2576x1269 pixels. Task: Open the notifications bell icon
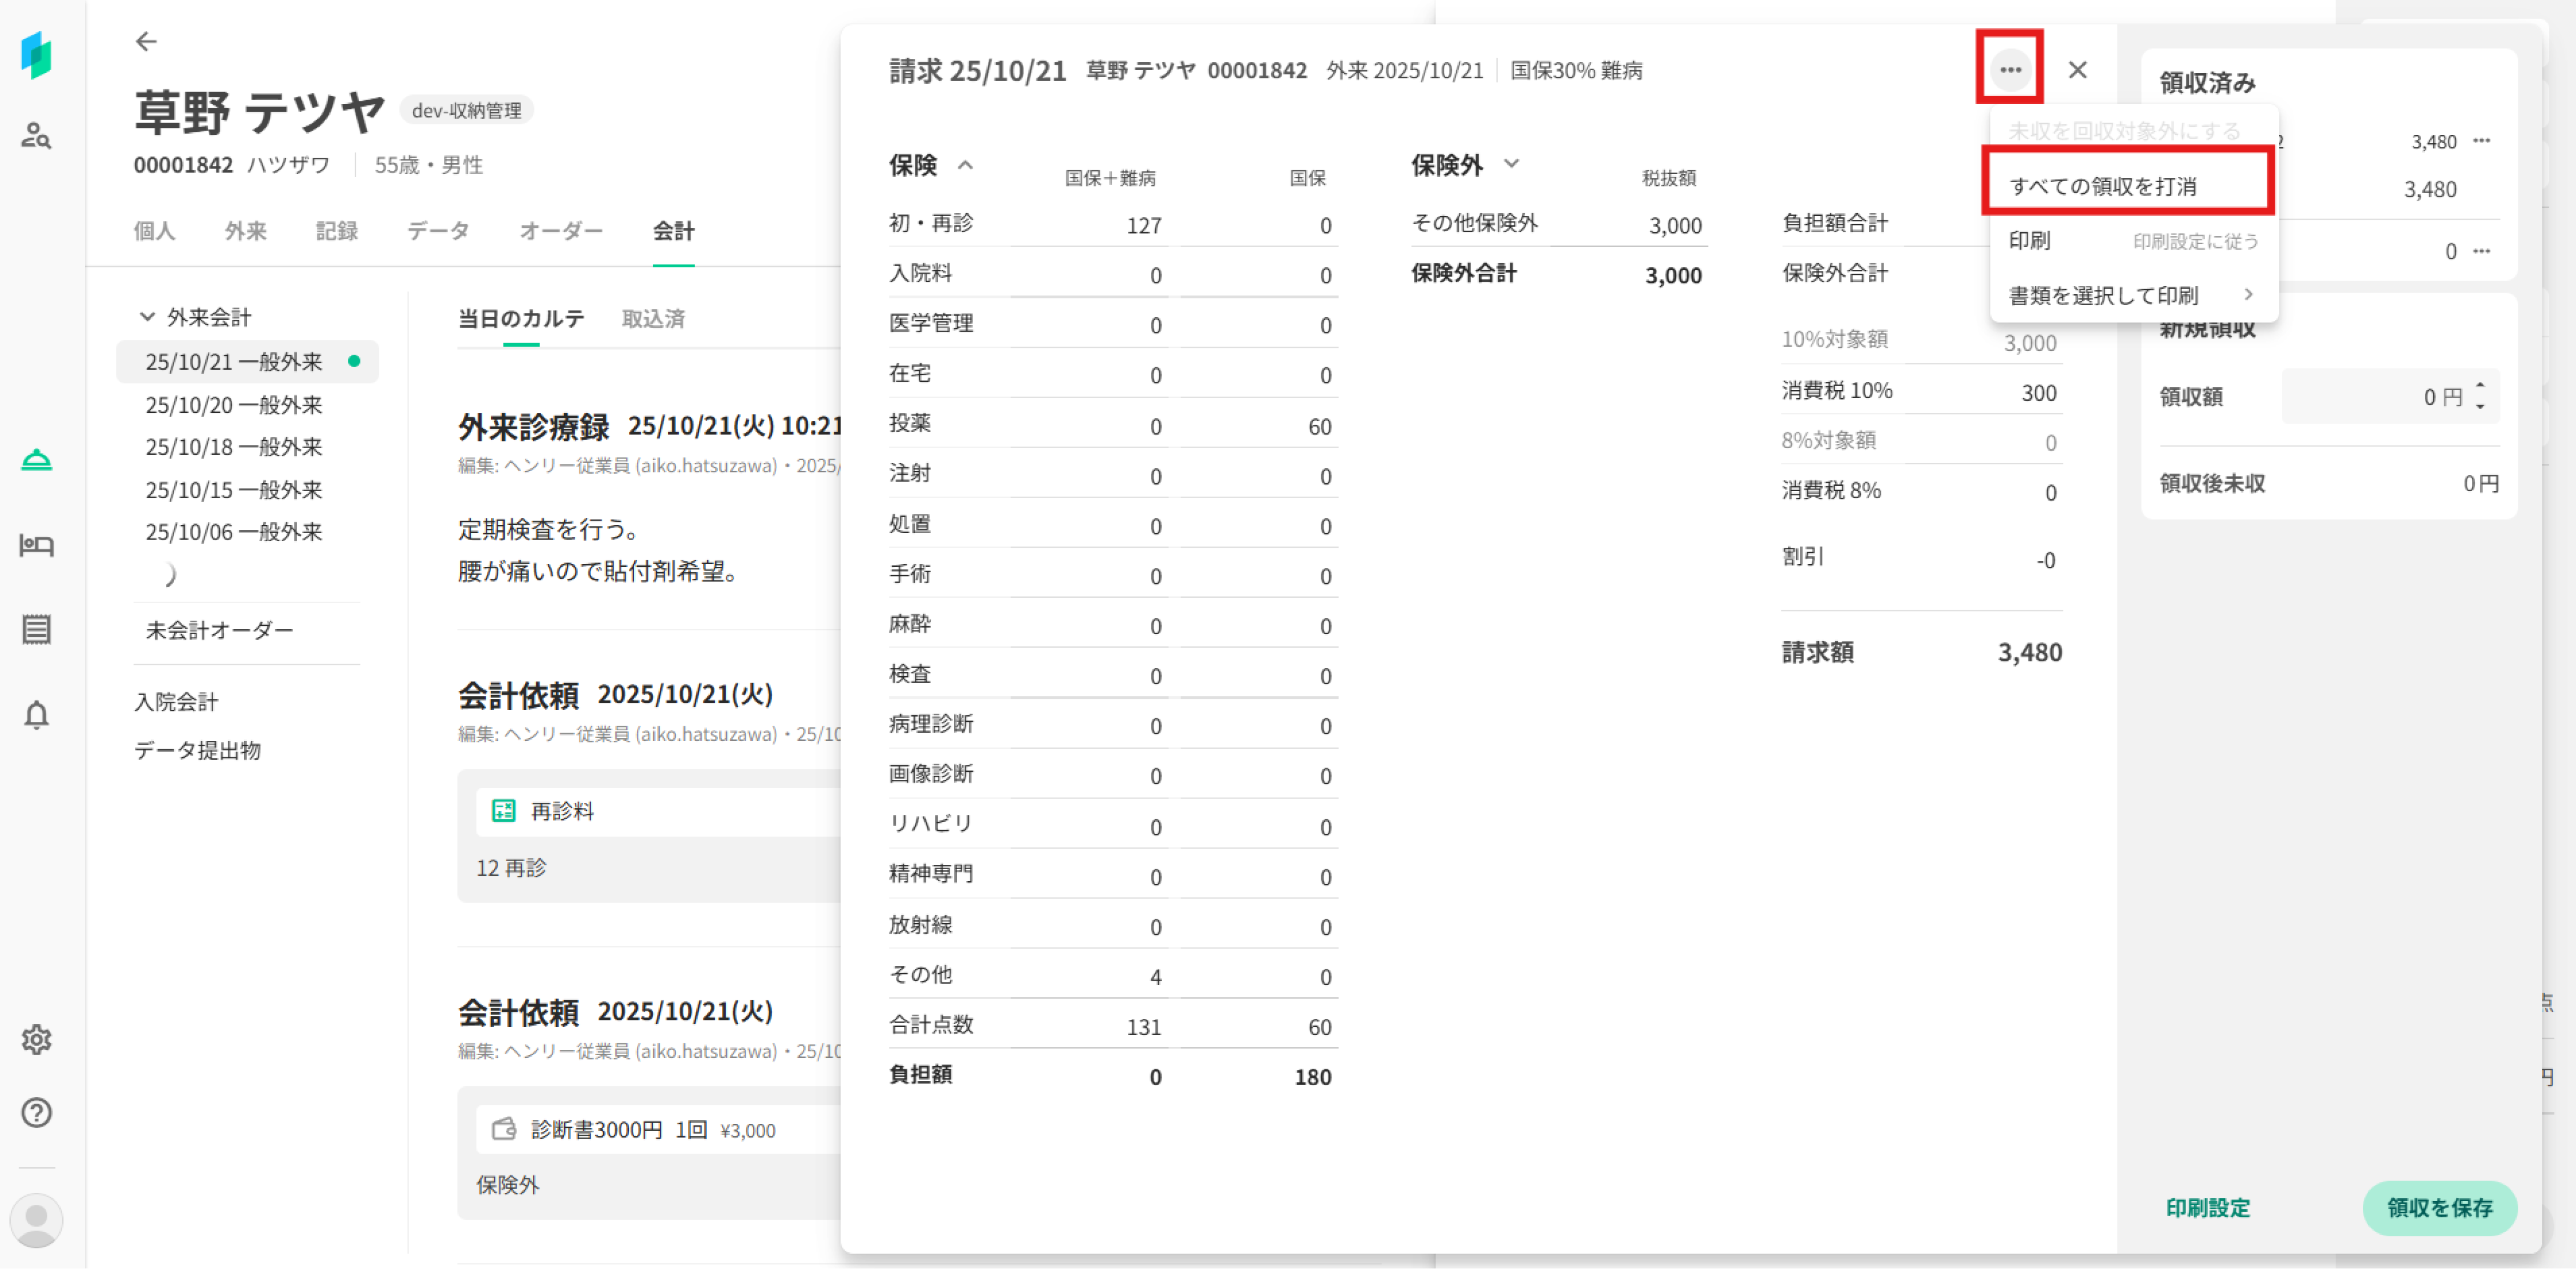tap(36, 715)
